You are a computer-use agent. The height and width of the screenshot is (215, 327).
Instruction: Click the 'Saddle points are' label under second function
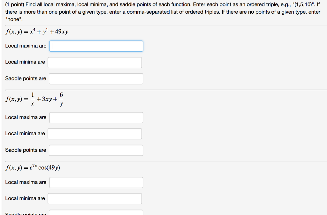pos(26,150)
